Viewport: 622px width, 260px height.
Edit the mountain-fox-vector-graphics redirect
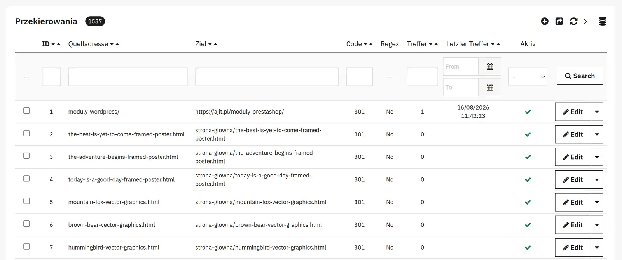(x=573, y=202)
